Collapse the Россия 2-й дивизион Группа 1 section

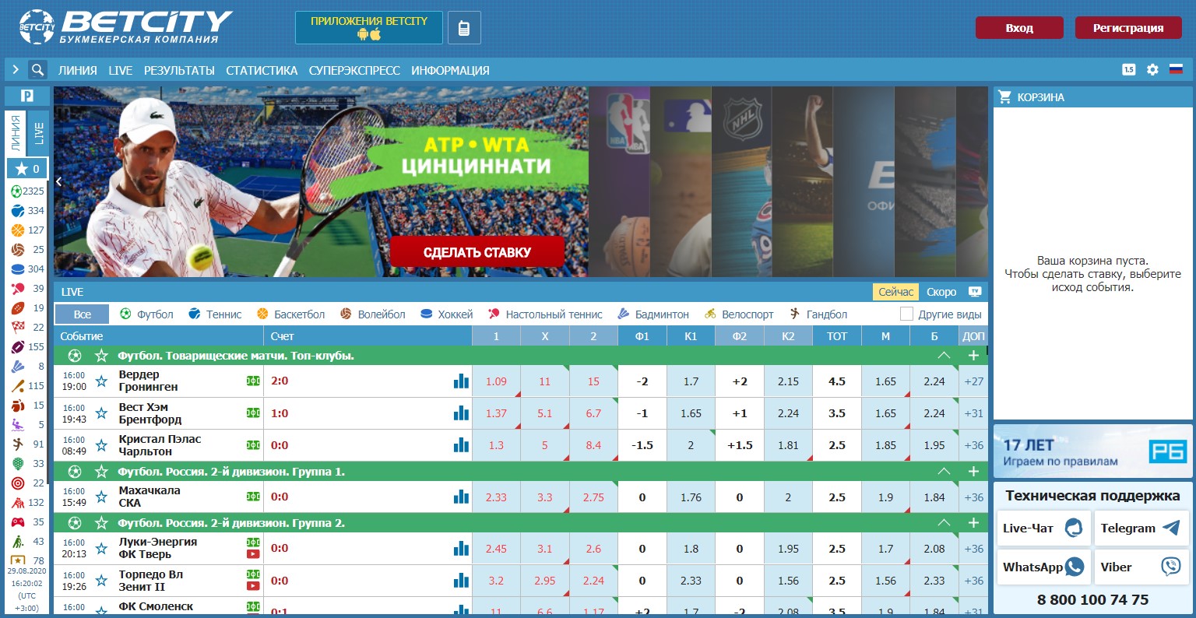pyautogui.click(x=944, y=472)
